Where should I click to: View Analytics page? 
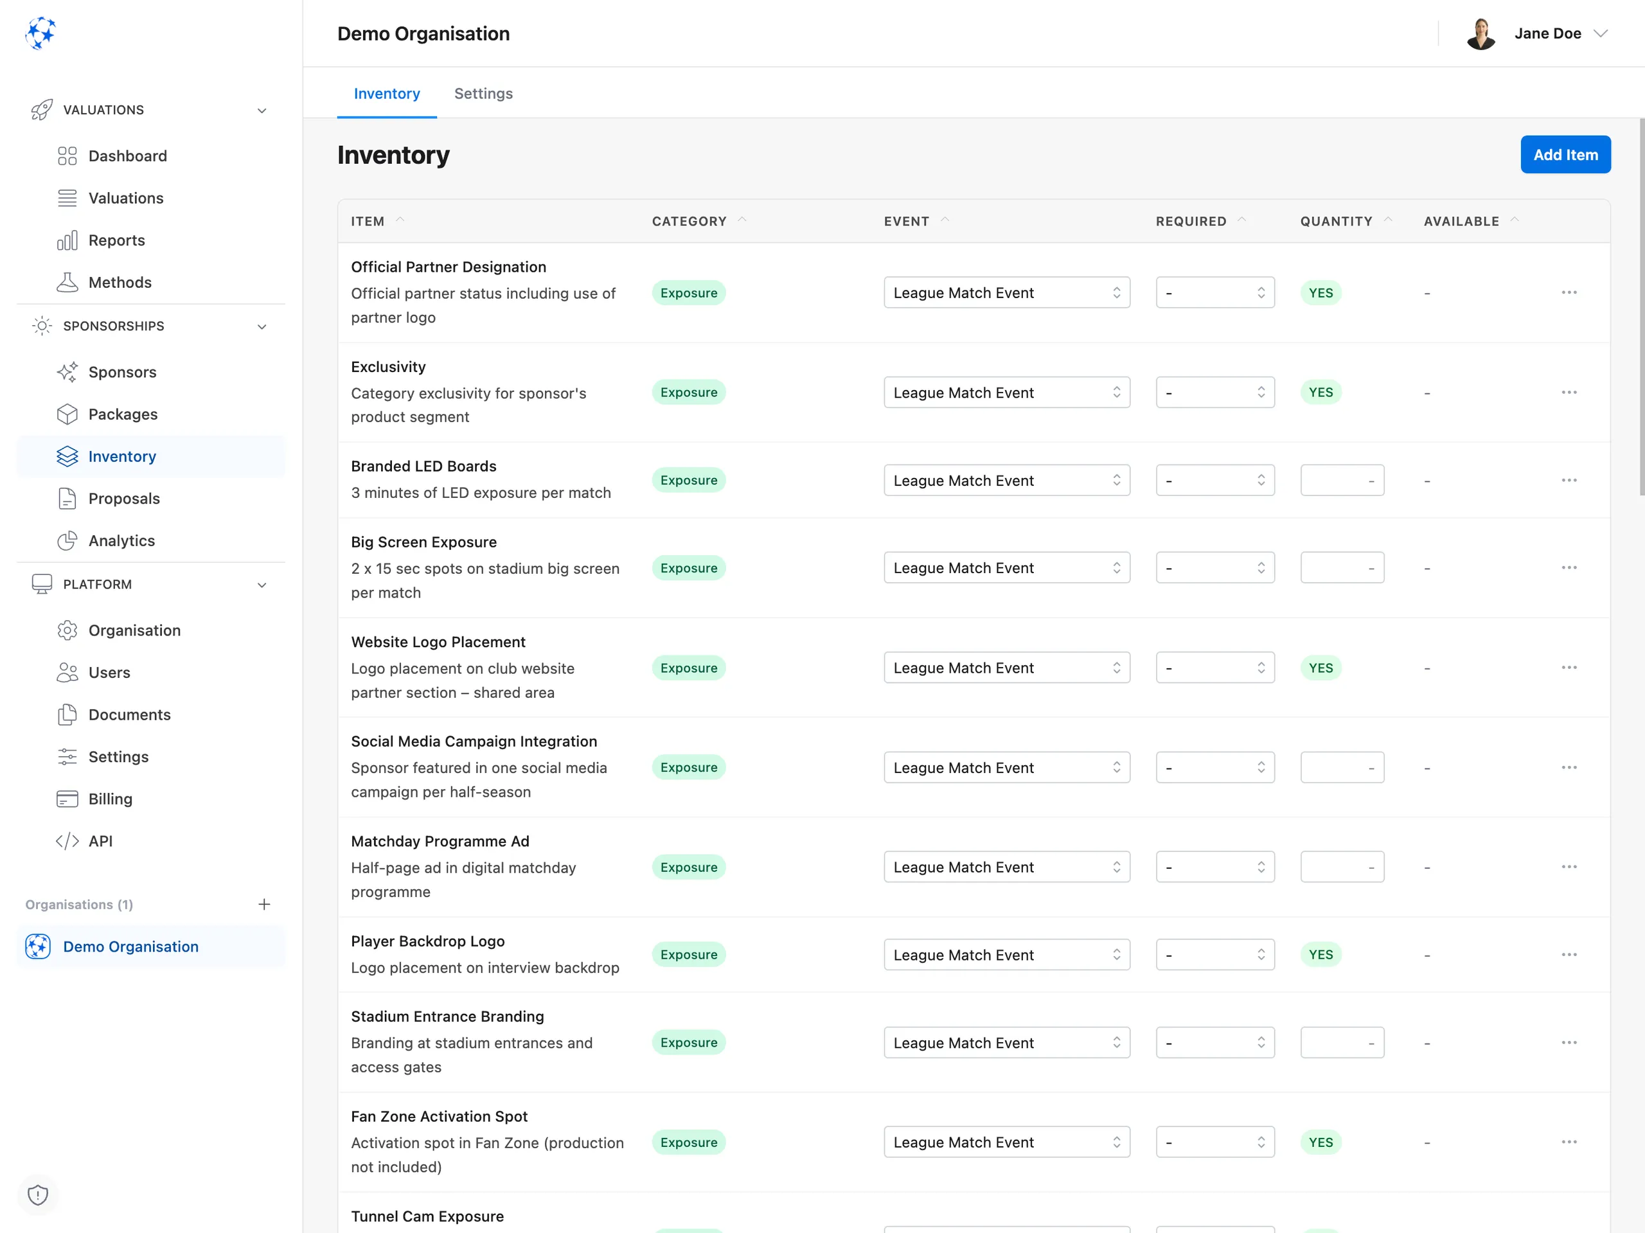point(151,540)
